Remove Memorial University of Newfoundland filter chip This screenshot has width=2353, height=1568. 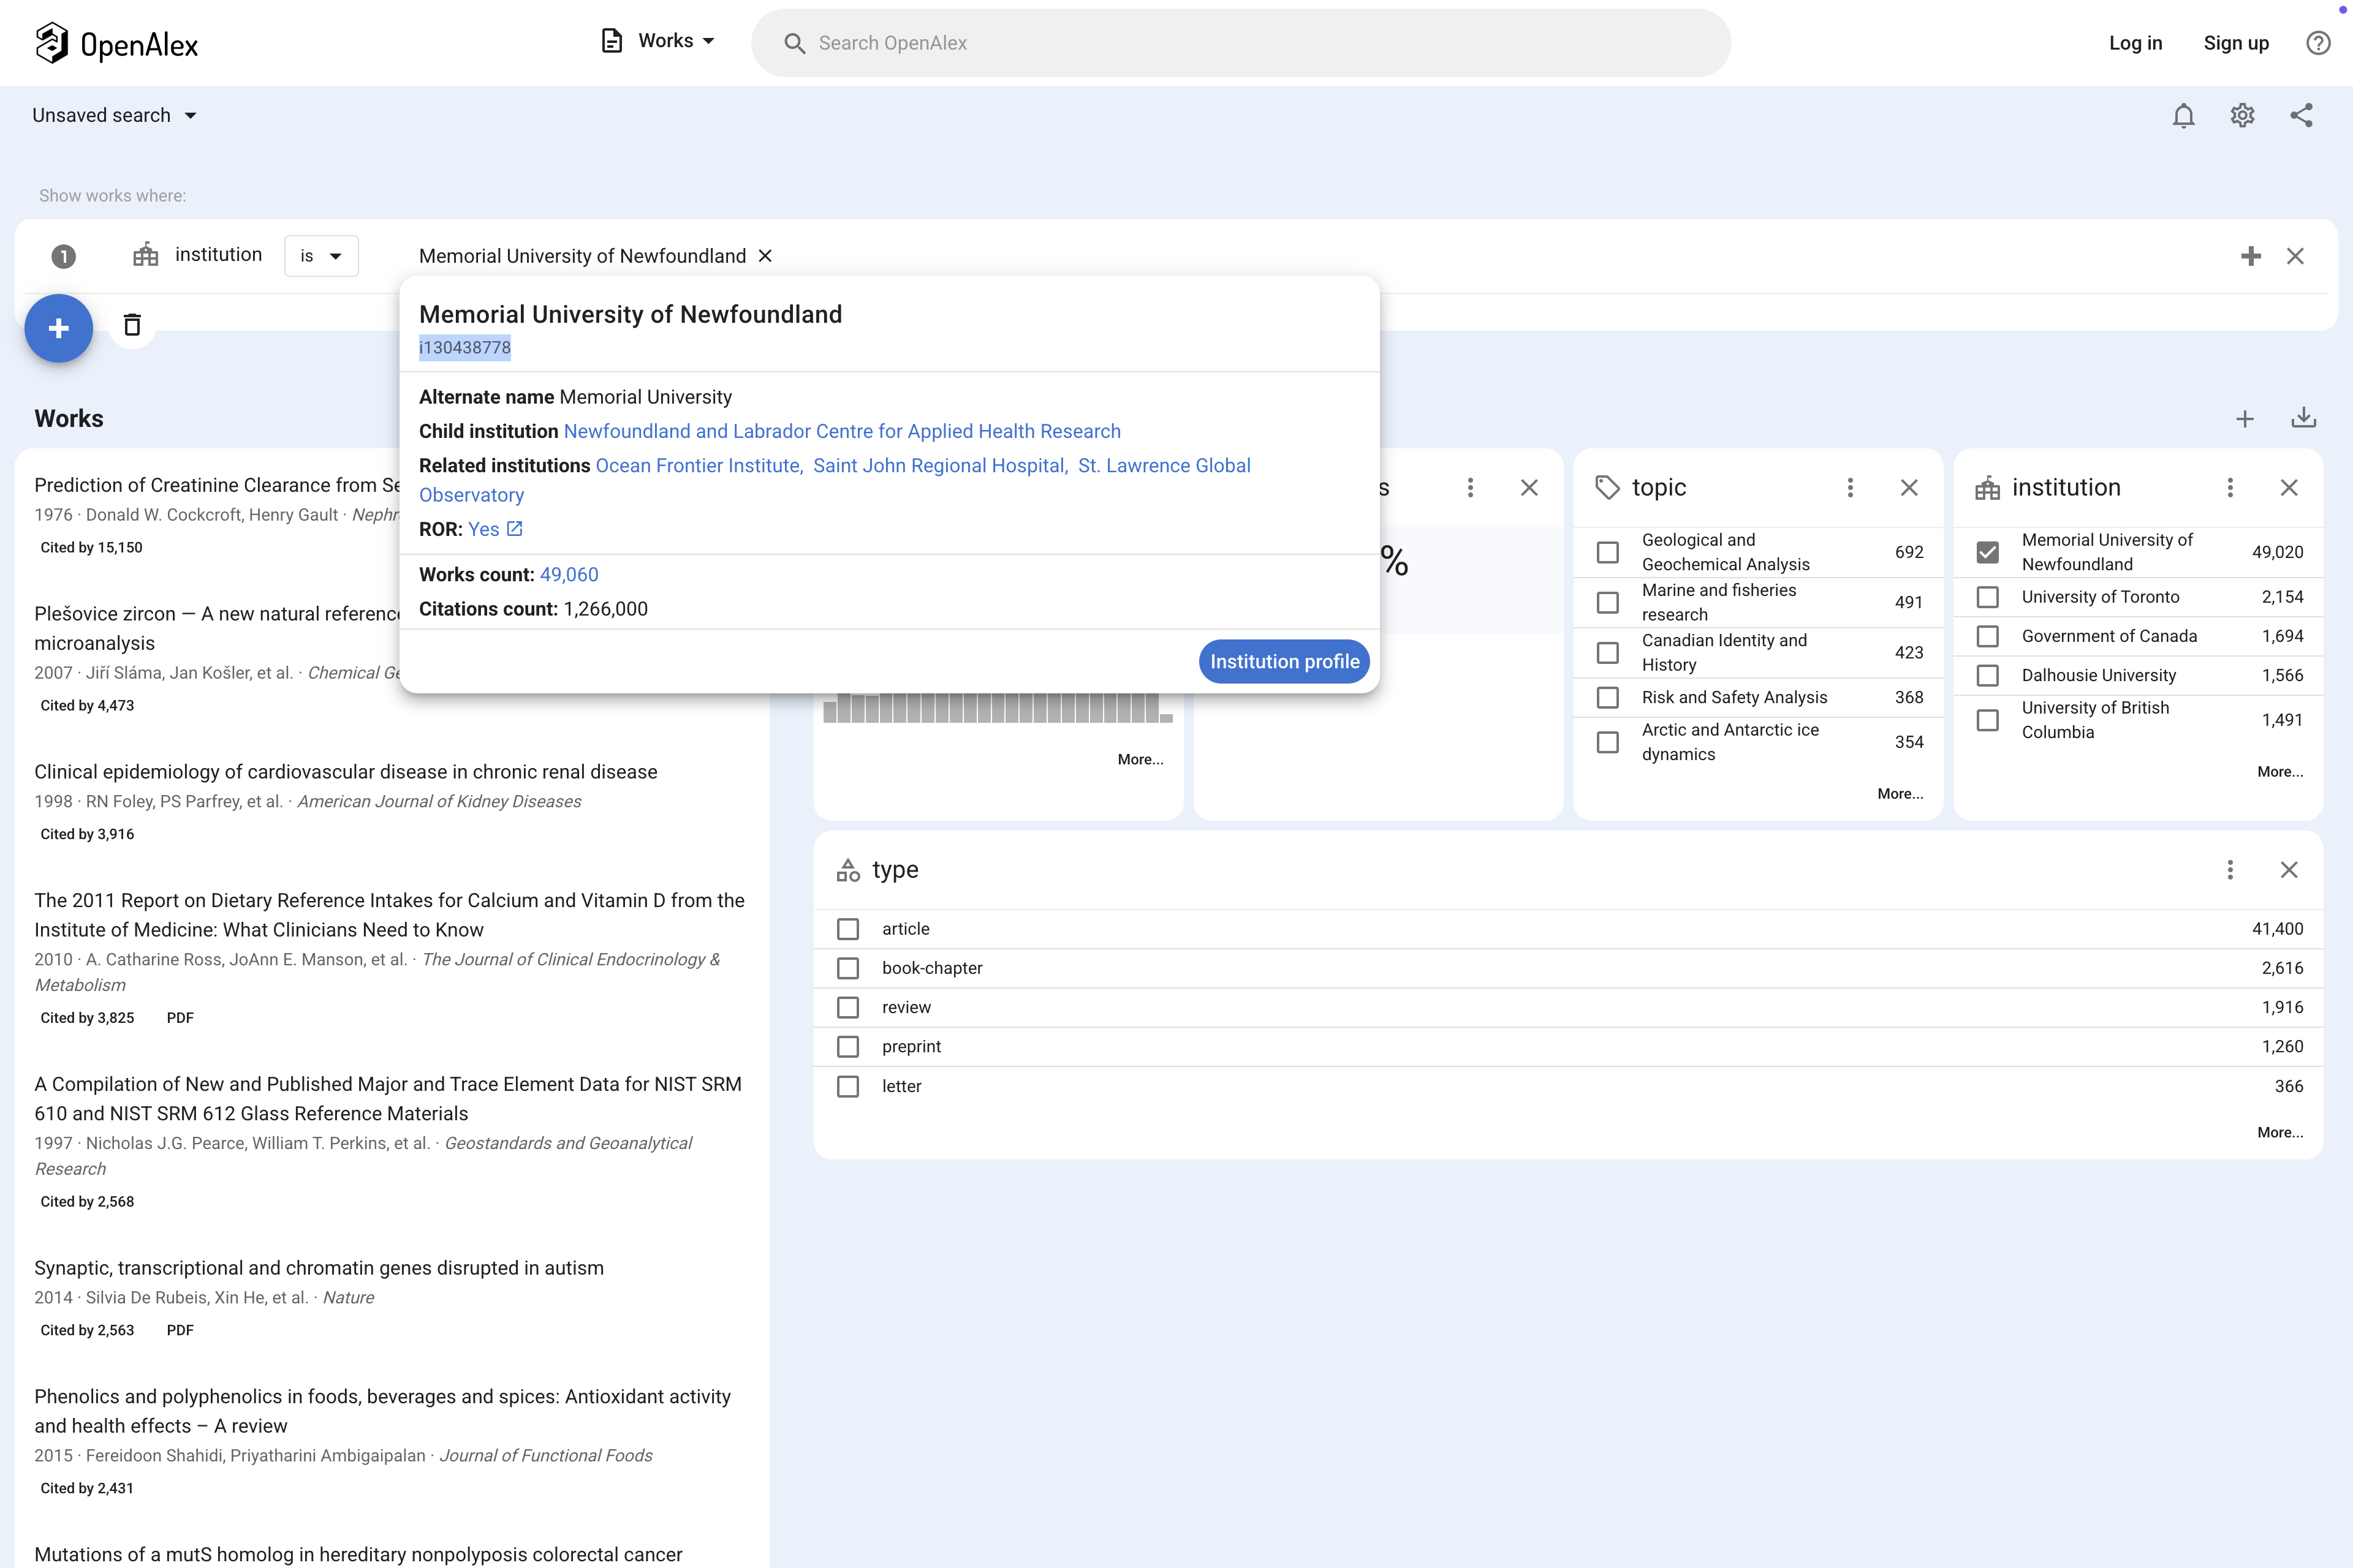(765, 256)
